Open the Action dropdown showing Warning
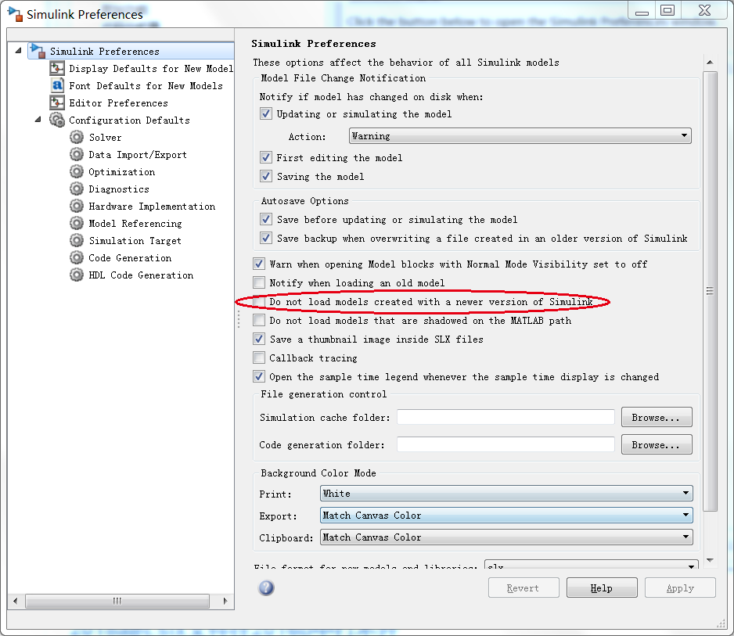The height and width of the screenshot is (636, 734). (520, 135)
